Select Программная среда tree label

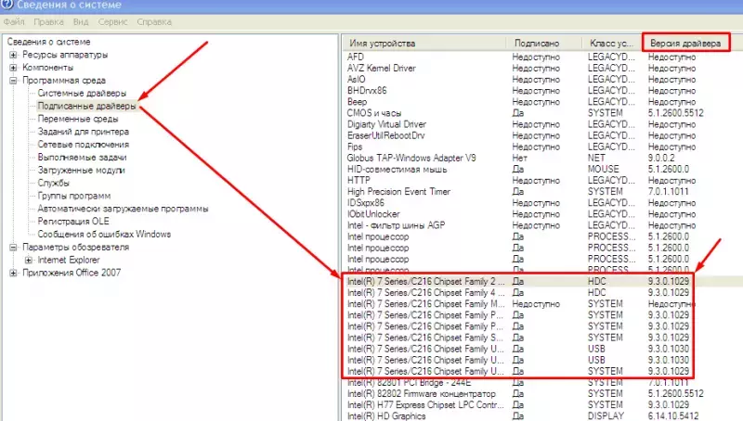click(x=64, y=81)
